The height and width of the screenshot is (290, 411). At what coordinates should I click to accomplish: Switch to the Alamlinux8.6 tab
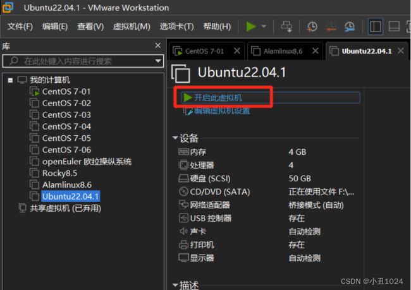(283, 51)
